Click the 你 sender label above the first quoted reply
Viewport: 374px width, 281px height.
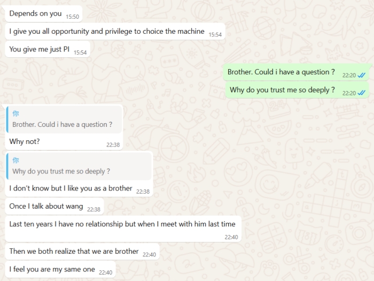(x=15, y=113)
